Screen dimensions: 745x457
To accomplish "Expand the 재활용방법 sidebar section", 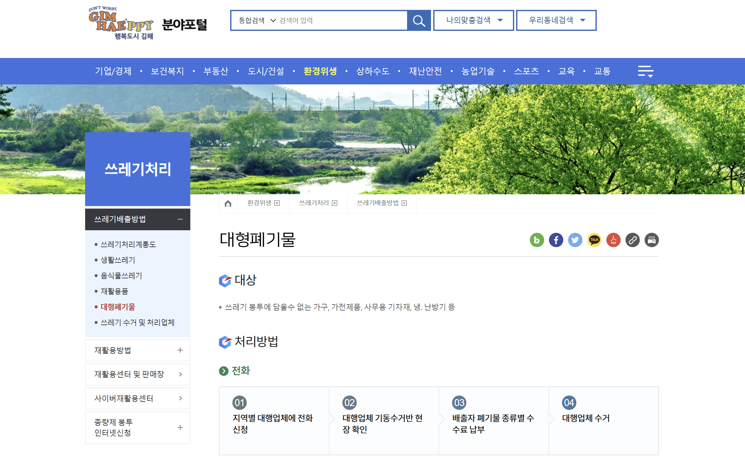I will pos(181,350).
